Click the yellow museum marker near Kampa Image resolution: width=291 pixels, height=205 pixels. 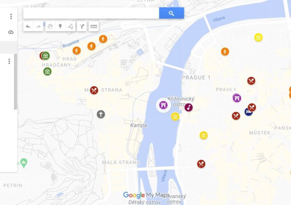[175, 116]
